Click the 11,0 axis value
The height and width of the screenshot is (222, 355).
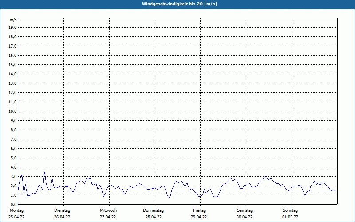tap(13, 102)
